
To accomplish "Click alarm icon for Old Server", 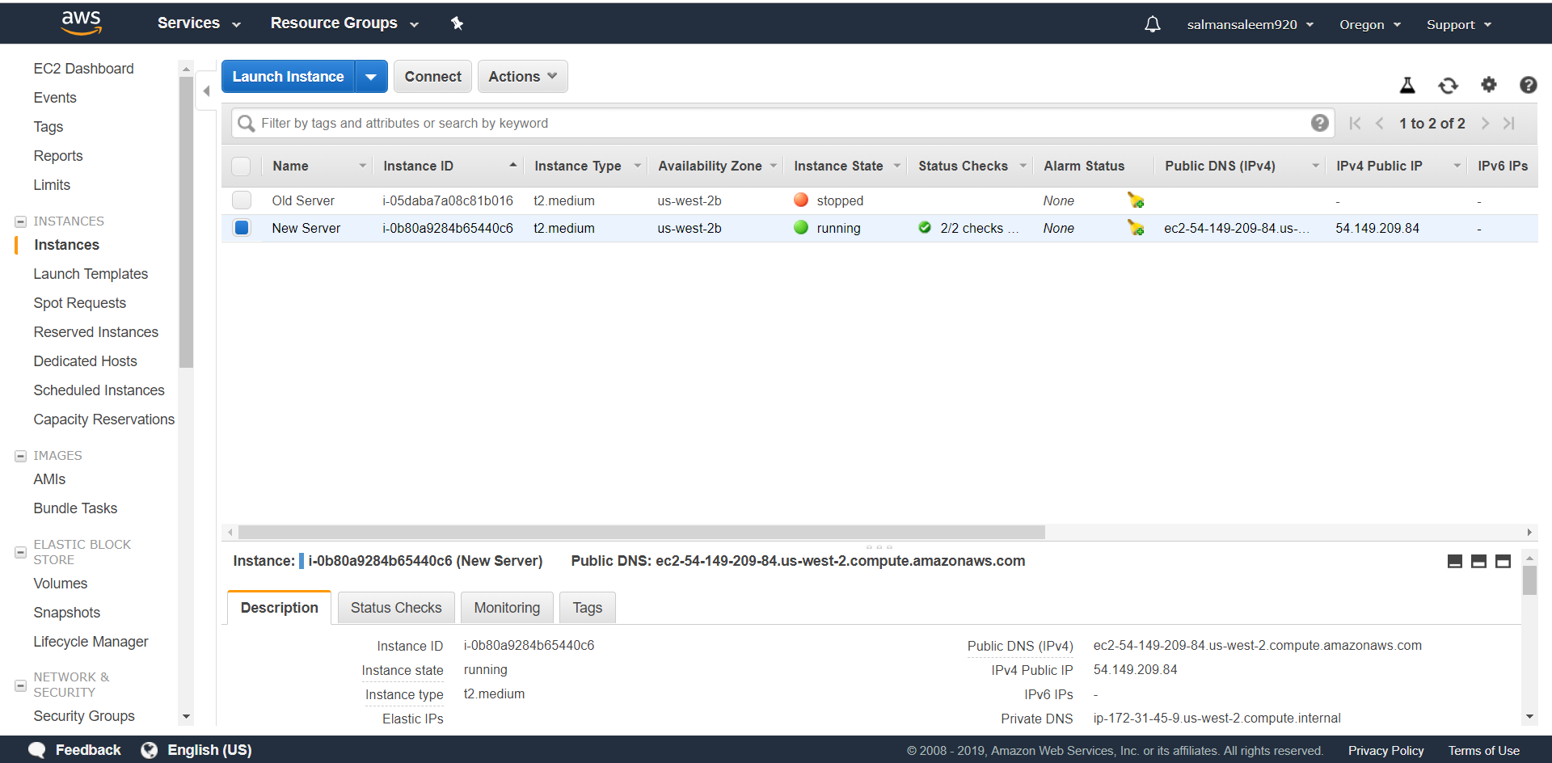I will (x=1136, y=200).
